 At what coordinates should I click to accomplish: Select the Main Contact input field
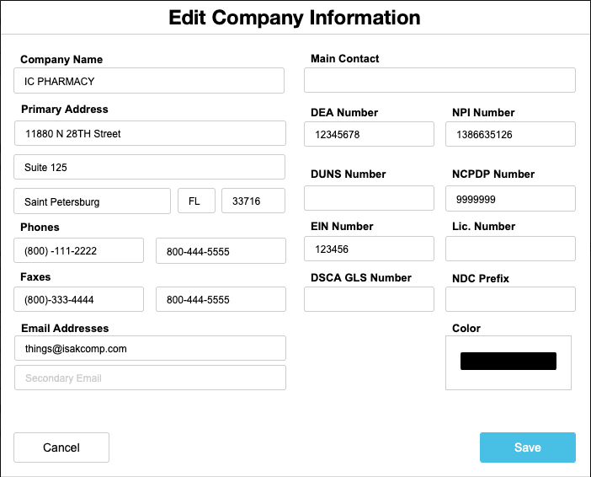coord(439,81)
